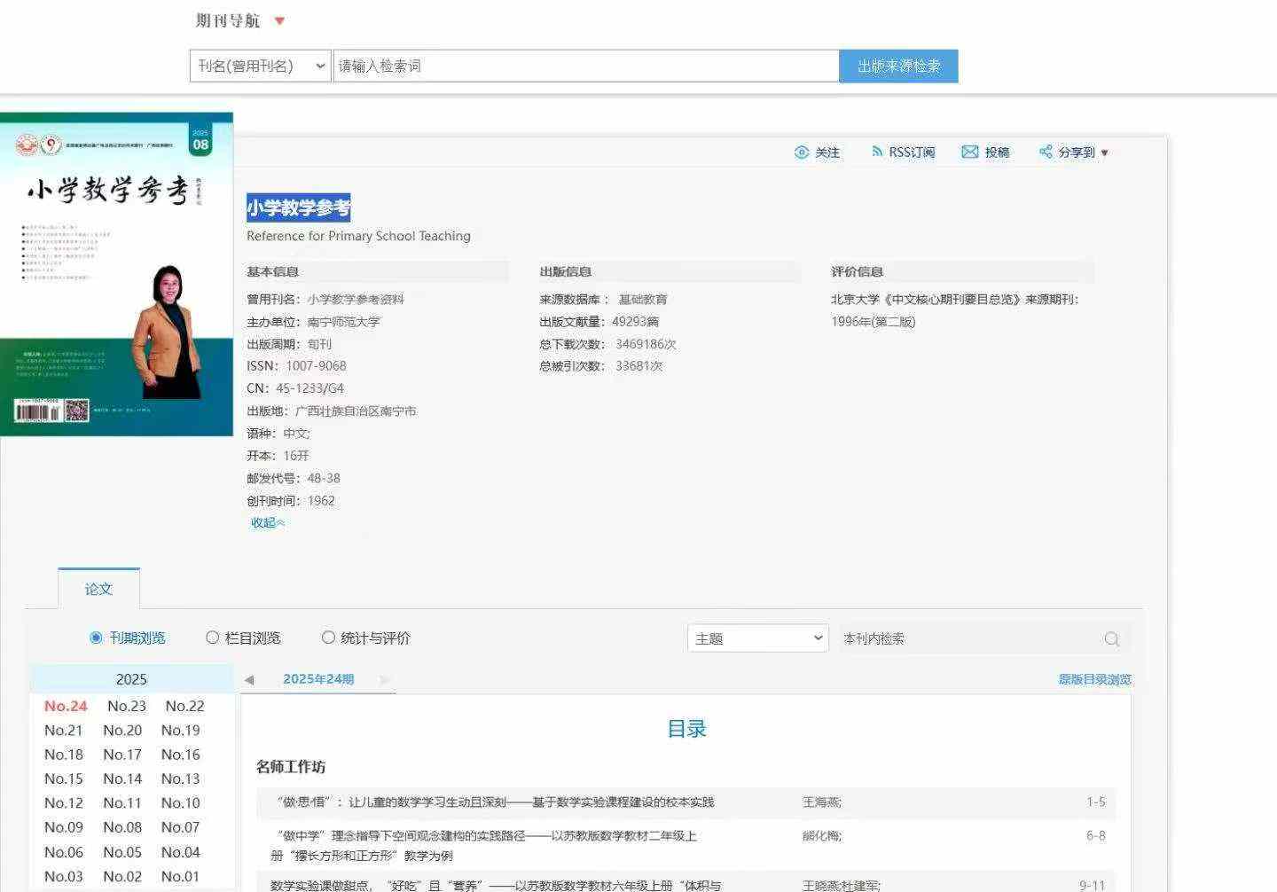Select 刊期浏览 radio button
Screen dimensions: 1277x892
click(96, 638)
